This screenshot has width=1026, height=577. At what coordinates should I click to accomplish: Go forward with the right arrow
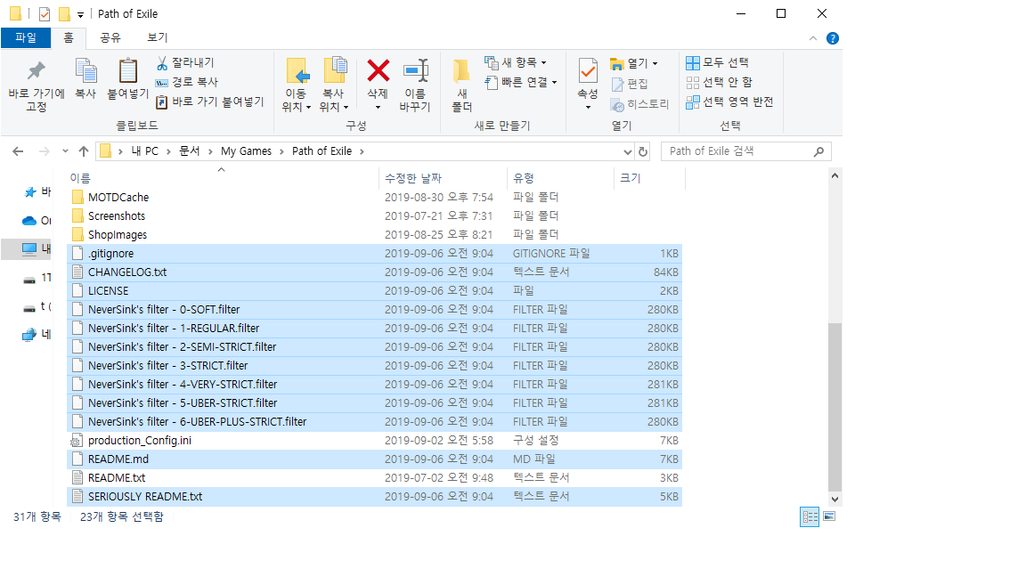click(45, 151)
